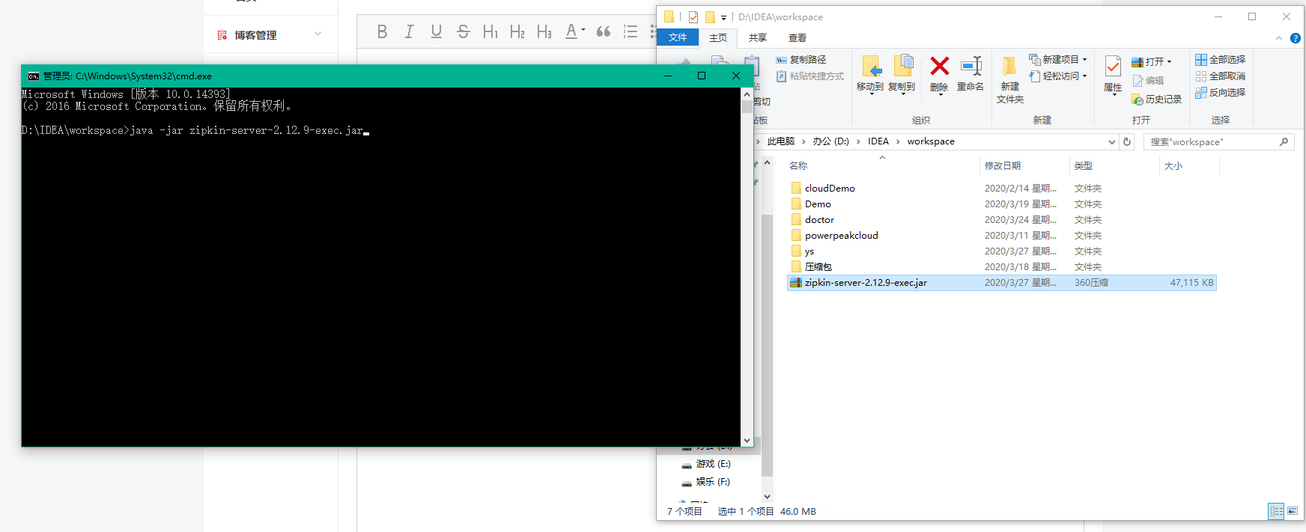Click the quick access properties checkmark icon
The height and width of the screenshot is (532, 1306).
pos(693,16)
